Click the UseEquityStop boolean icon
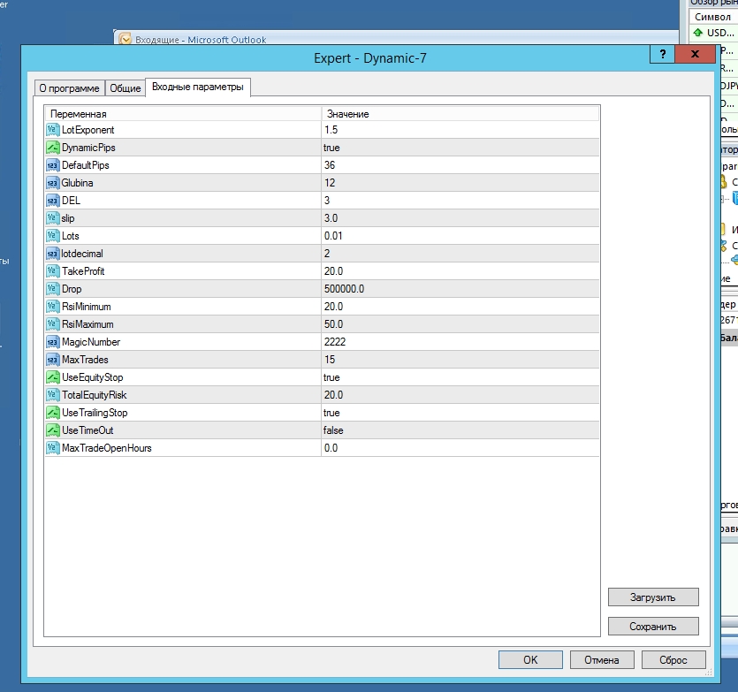This screenshot has height=692, width=738. [52, 377]
